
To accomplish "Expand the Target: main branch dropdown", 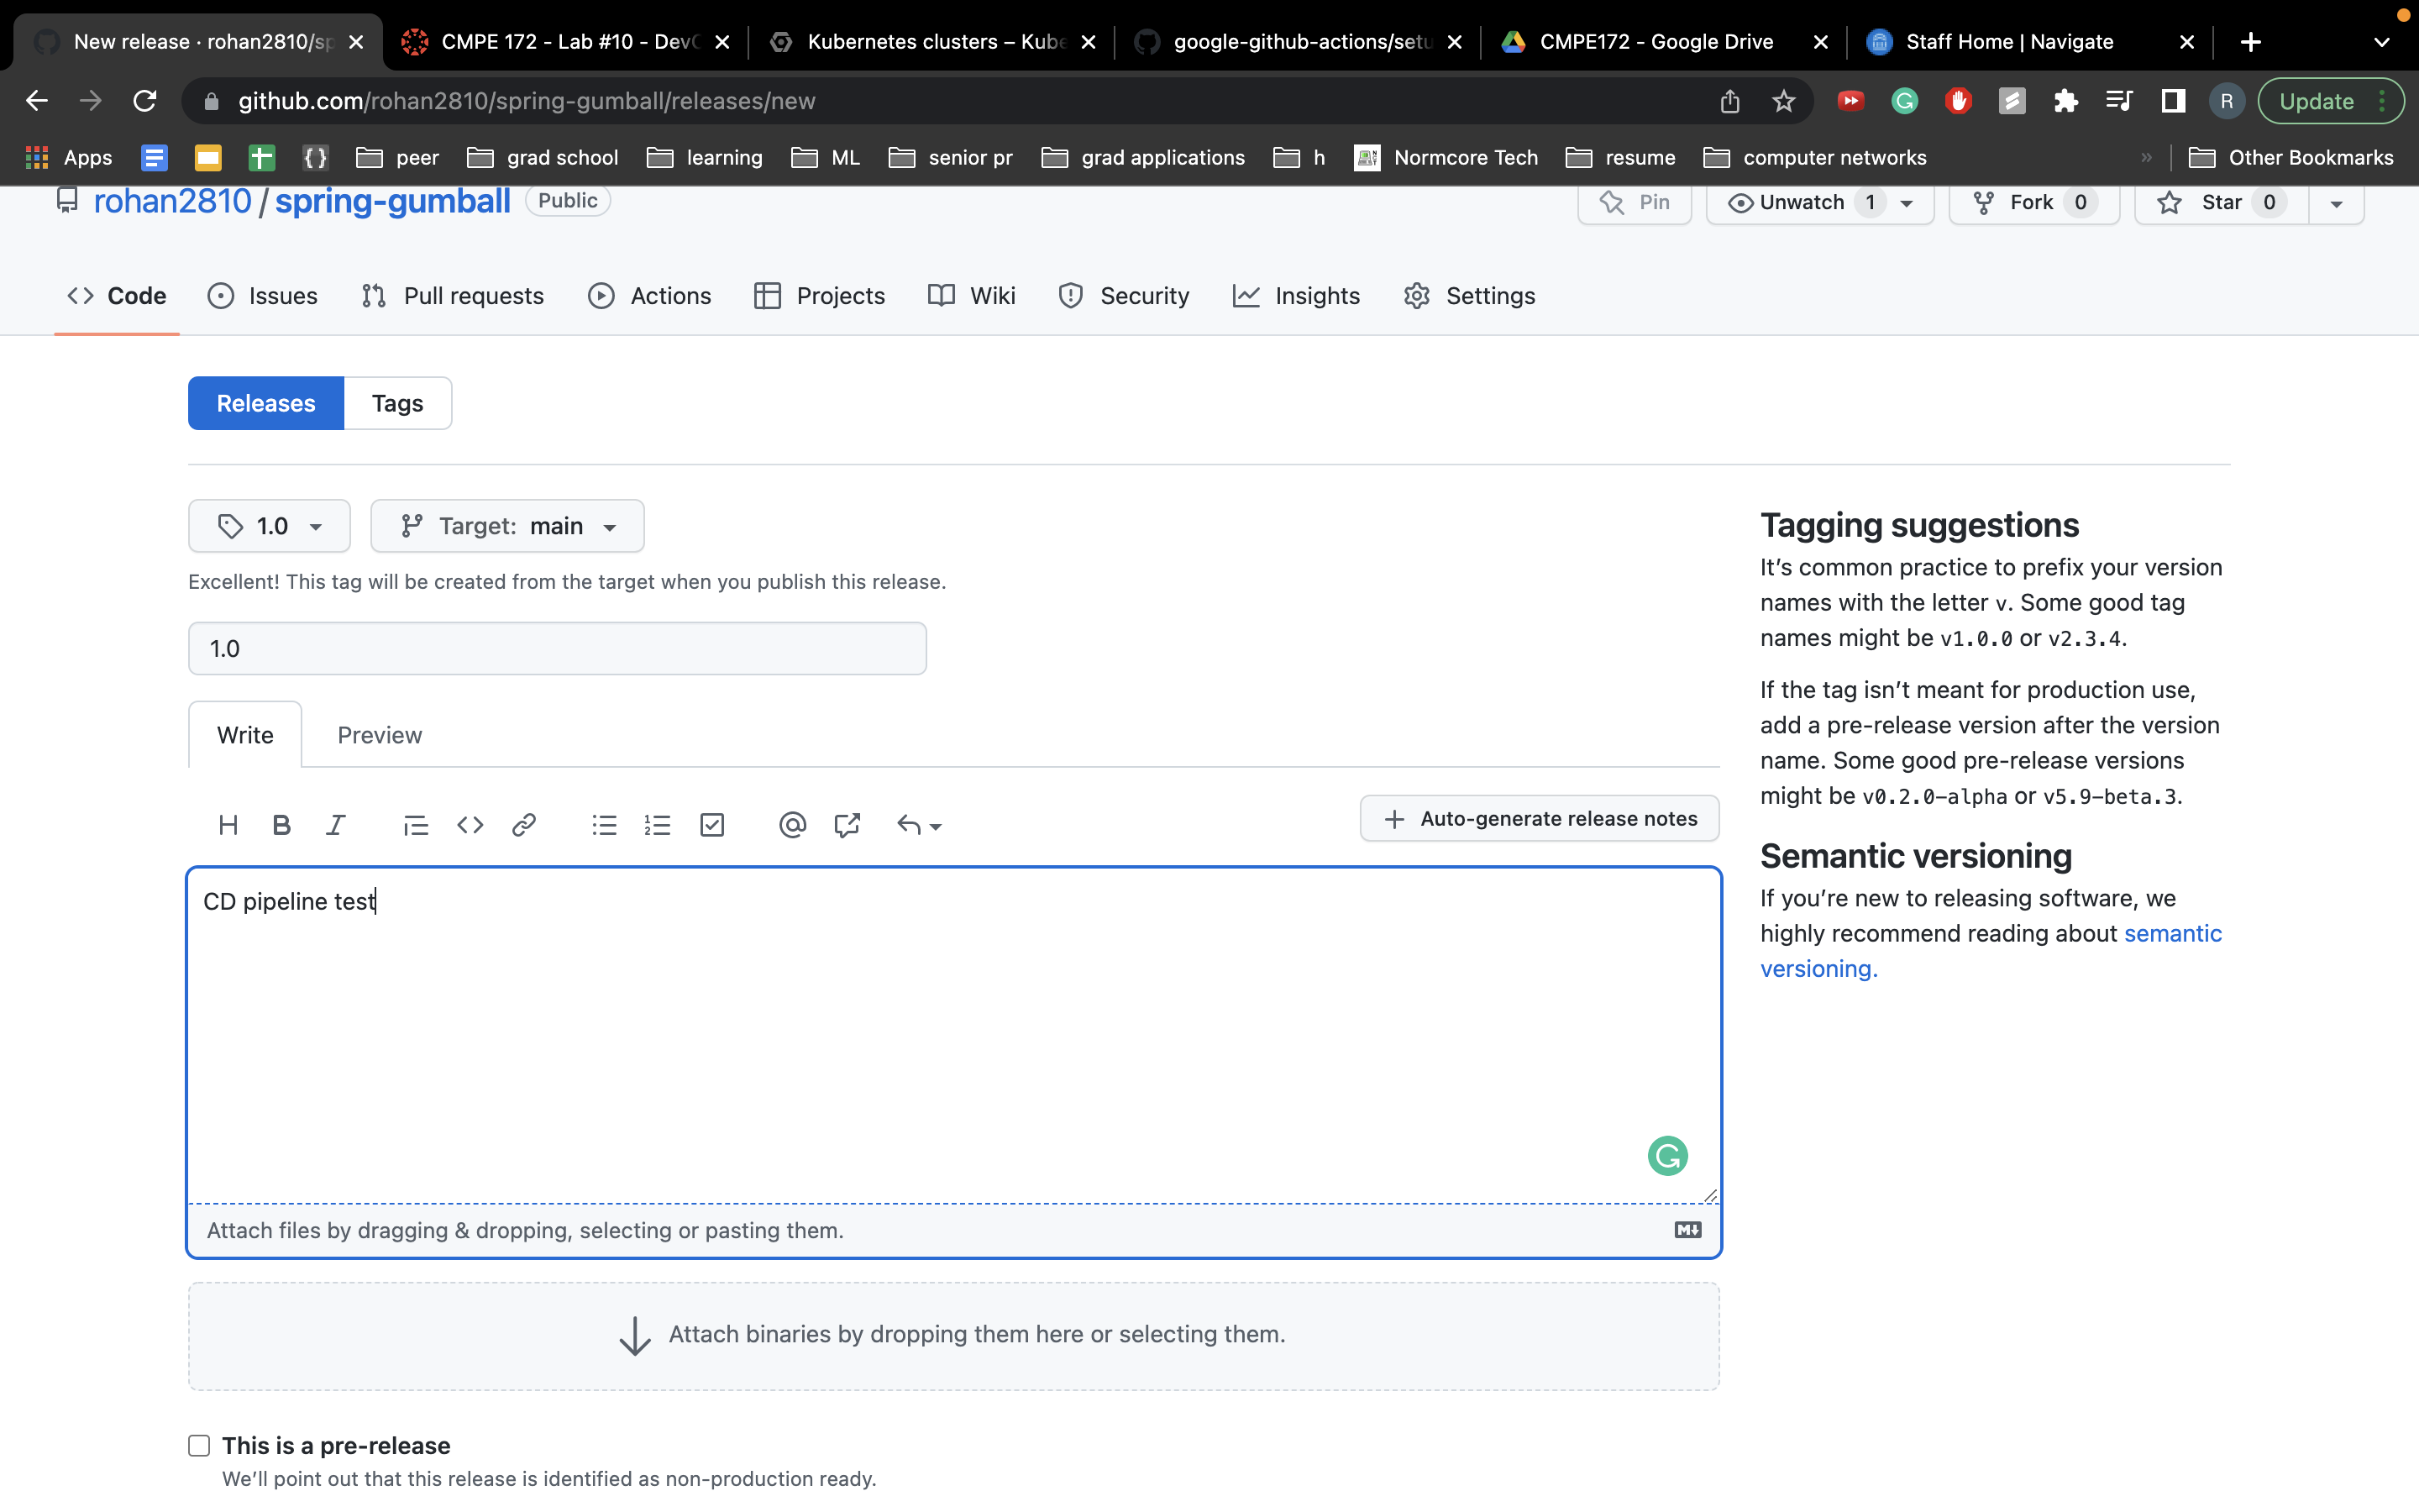I will [x=506, y=526].
